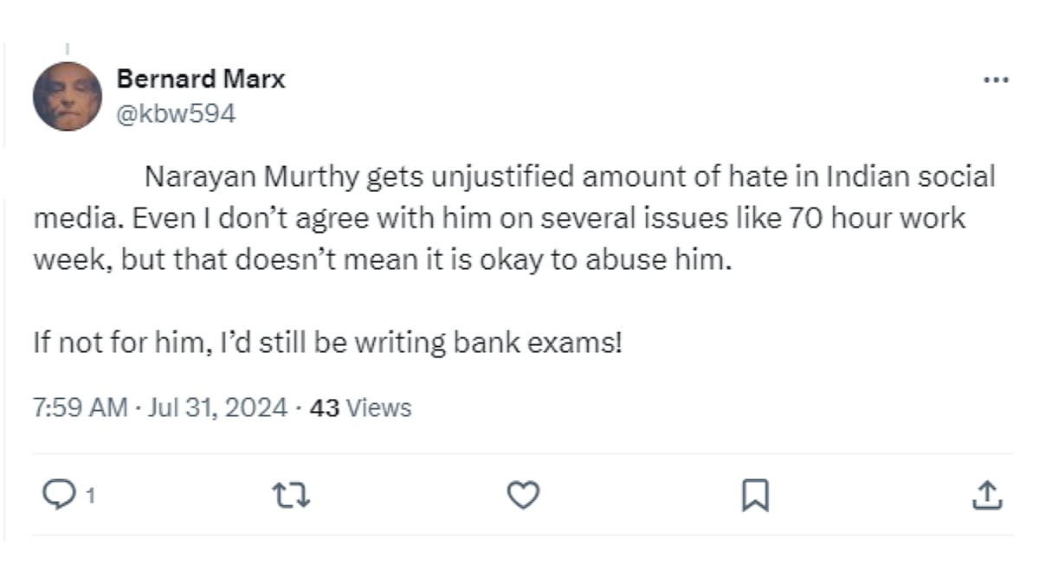Viewport: 1039px width, 584px height.
Task: Click the Jul 31, 2024 date
Action: 216,408
